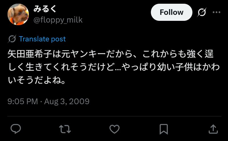Click the last tweet line いそうだよね。
The height and width of the screenshot is (141, 228).
[36, 80]
